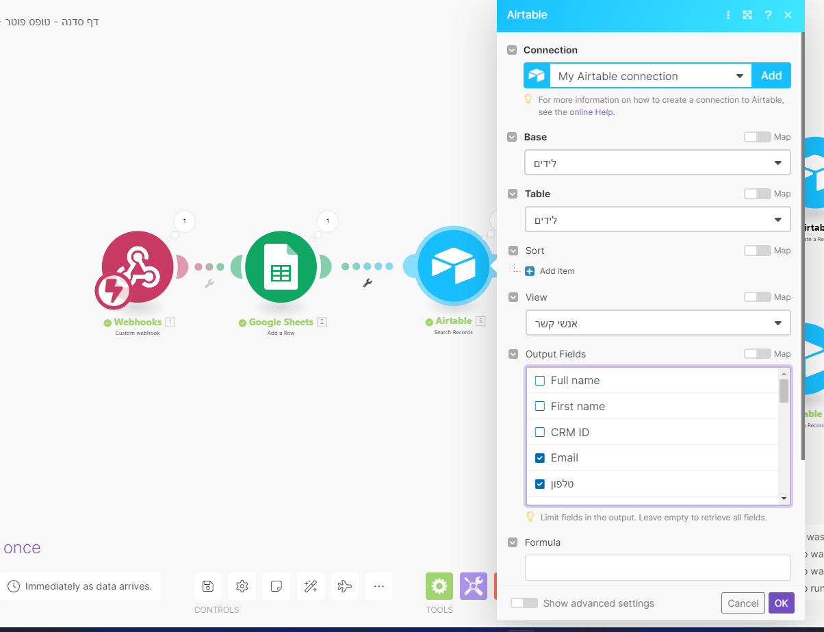824x632 pixels.
Task: Open the Webhooks custom webhook module
Action: coord(138,266)
